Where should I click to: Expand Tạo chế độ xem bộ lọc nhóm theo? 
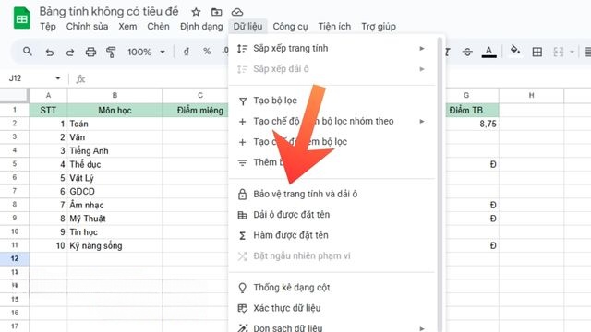tap(332, 121)
